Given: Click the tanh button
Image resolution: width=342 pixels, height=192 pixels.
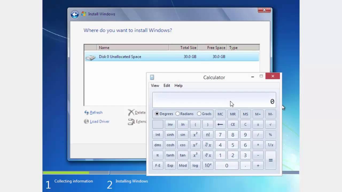Looking at the screenshot, I should pos(170,155).
